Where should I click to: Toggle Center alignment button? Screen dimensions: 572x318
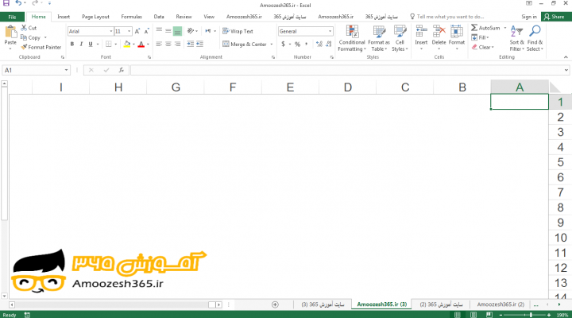[168, 44]
